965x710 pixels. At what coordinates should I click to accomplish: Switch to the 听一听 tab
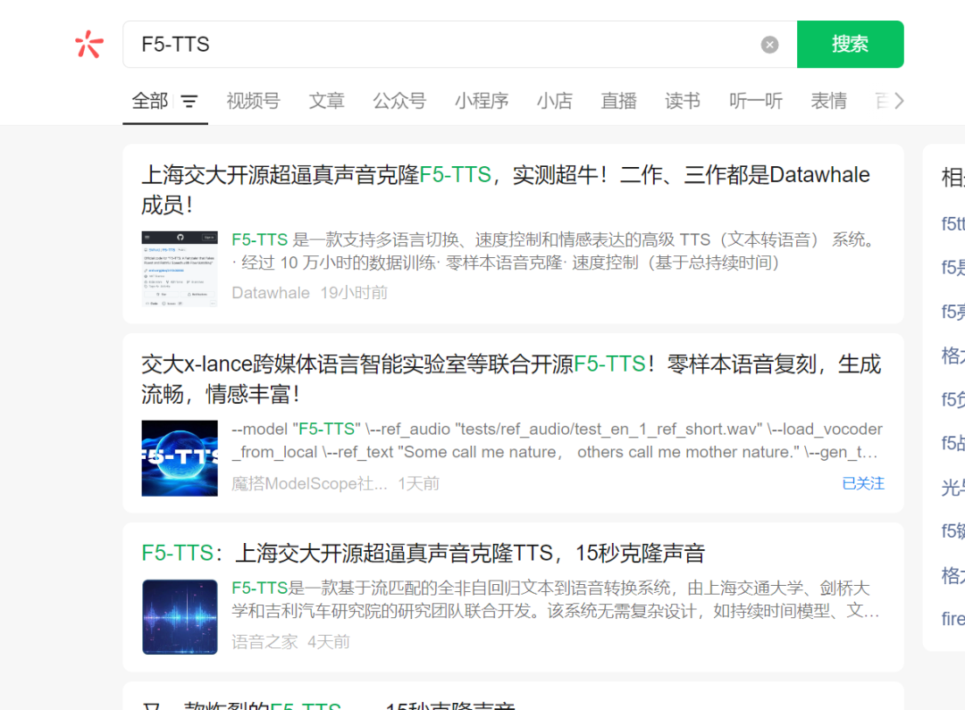click(x=756, y=101)
